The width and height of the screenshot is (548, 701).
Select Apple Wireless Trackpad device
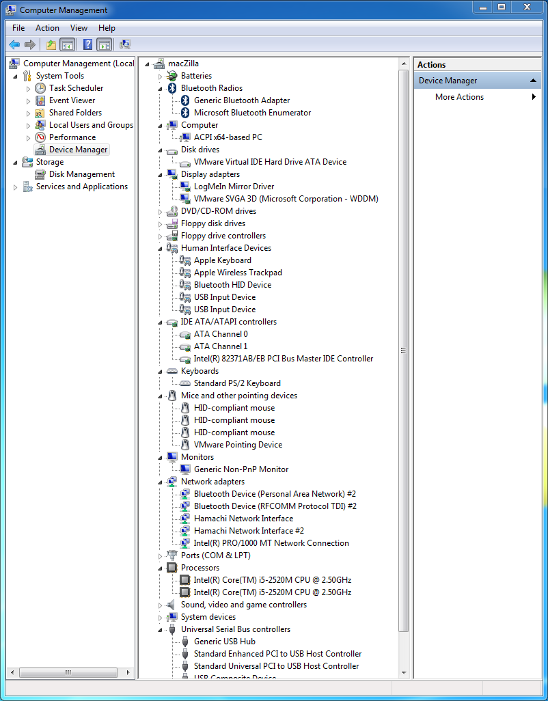[x=238, y=273]
